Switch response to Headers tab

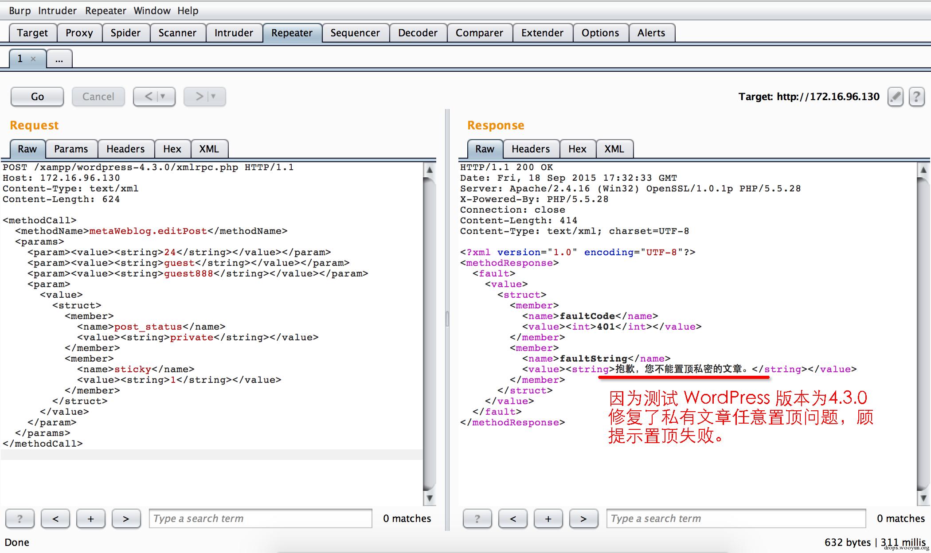pyautogui.click(x=530, y=149)
